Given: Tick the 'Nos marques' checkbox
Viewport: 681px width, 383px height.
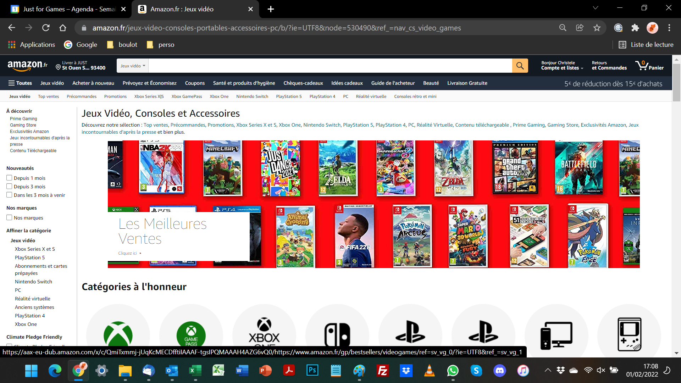Looking at the screenshot, I should coord(9,218).
